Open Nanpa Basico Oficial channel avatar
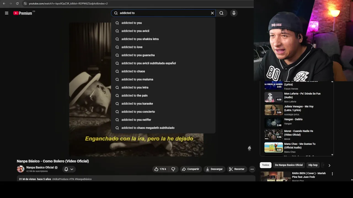This screenshot has height=198, width=353. 21,169
